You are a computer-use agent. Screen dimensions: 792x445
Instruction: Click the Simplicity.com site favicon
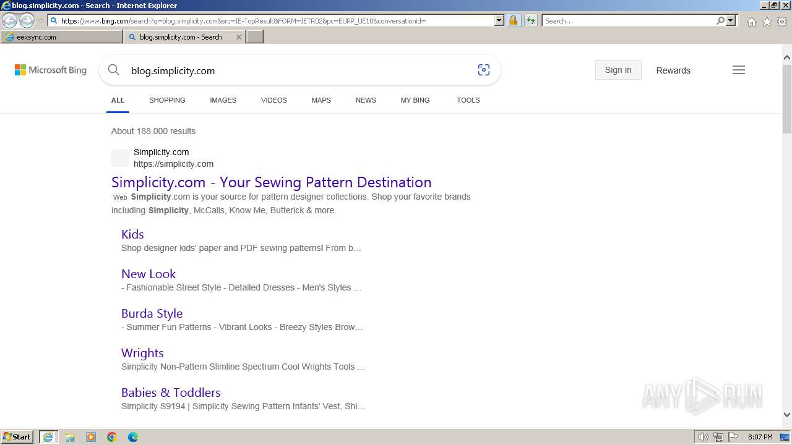click(x=120, y=158)
